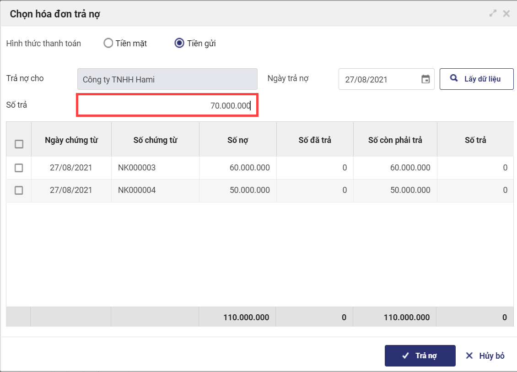The width and height of the screenshot is (517, 372).
Task: Click the Số còn phải trả column header
Action: [x=395, y=140]
